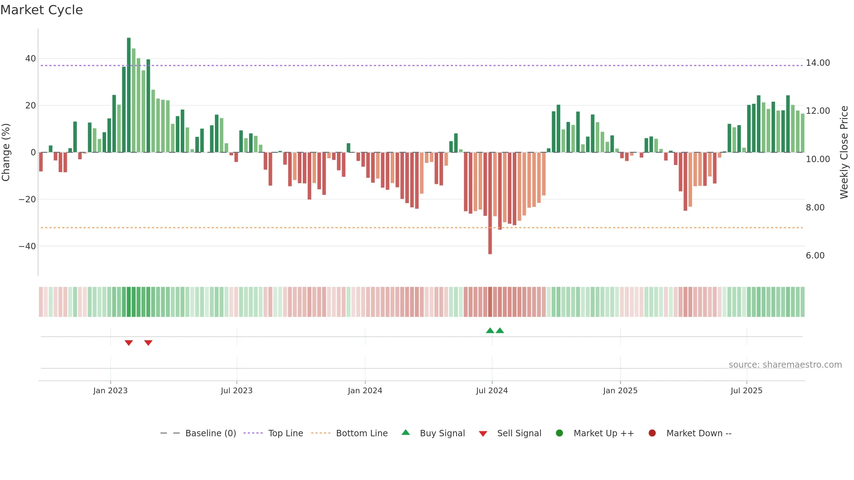854x480 pixels.
Task: Click the green Market Up circle in legend
Action: [559, 433]
